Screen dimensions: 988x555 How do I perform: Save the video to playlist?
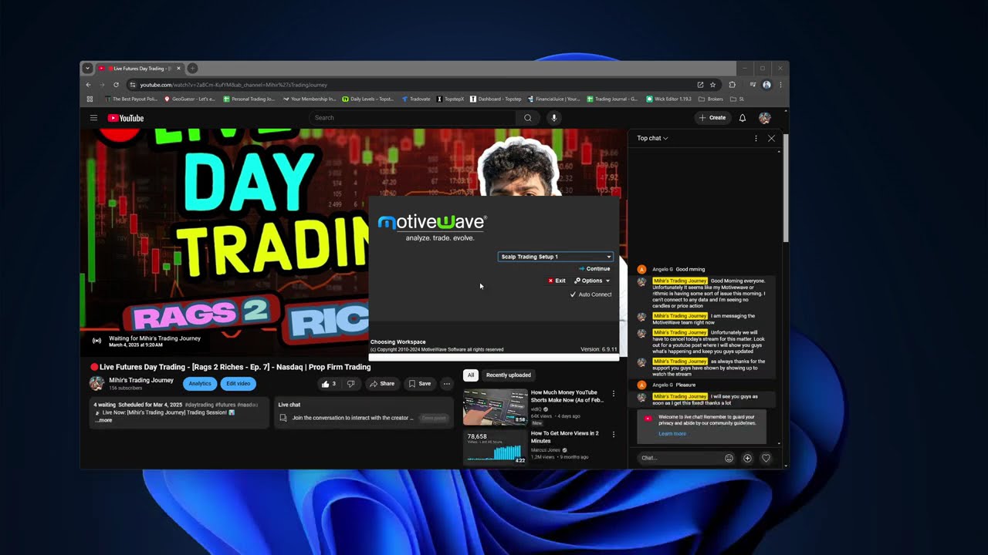point(419,384)
